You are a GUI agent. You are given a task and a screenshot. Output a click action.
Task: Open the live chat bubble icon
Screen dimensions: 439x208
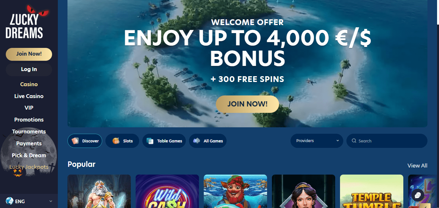[418, 195]
